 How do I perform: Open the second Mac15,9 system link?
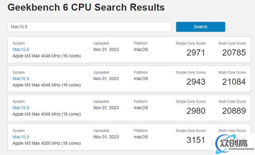21,79
